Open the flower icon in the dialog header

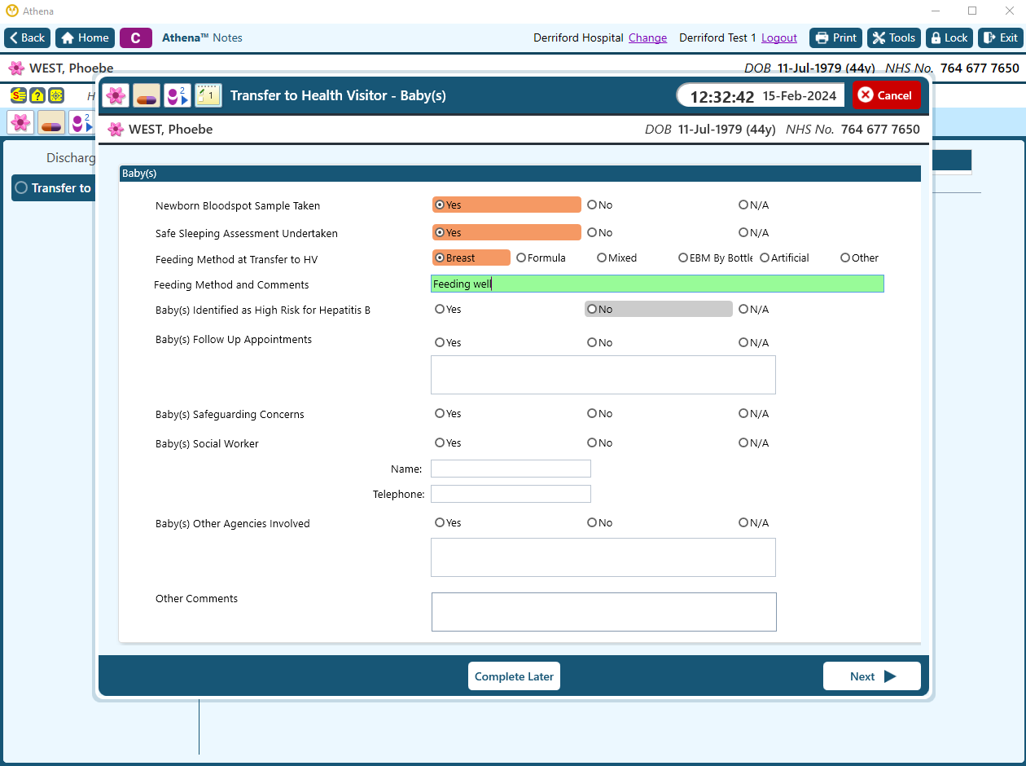(116, 95)
